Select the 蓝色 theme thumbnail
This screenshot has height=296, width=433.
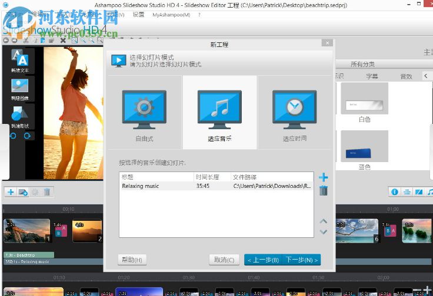tap(364, 146)
